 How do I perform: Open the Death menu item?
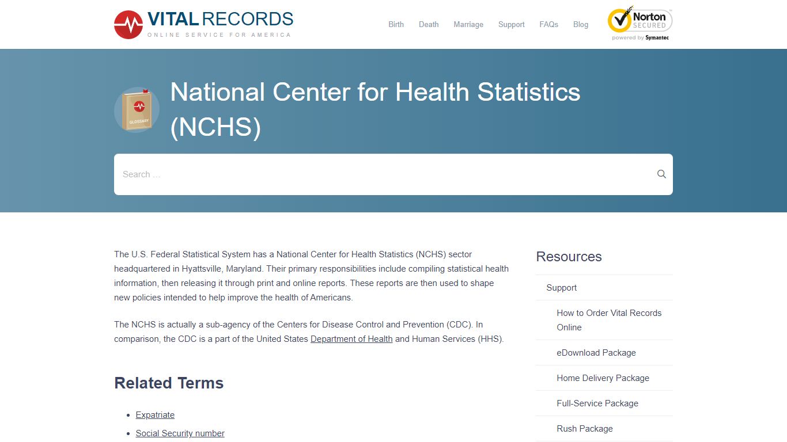click(429, 24)
